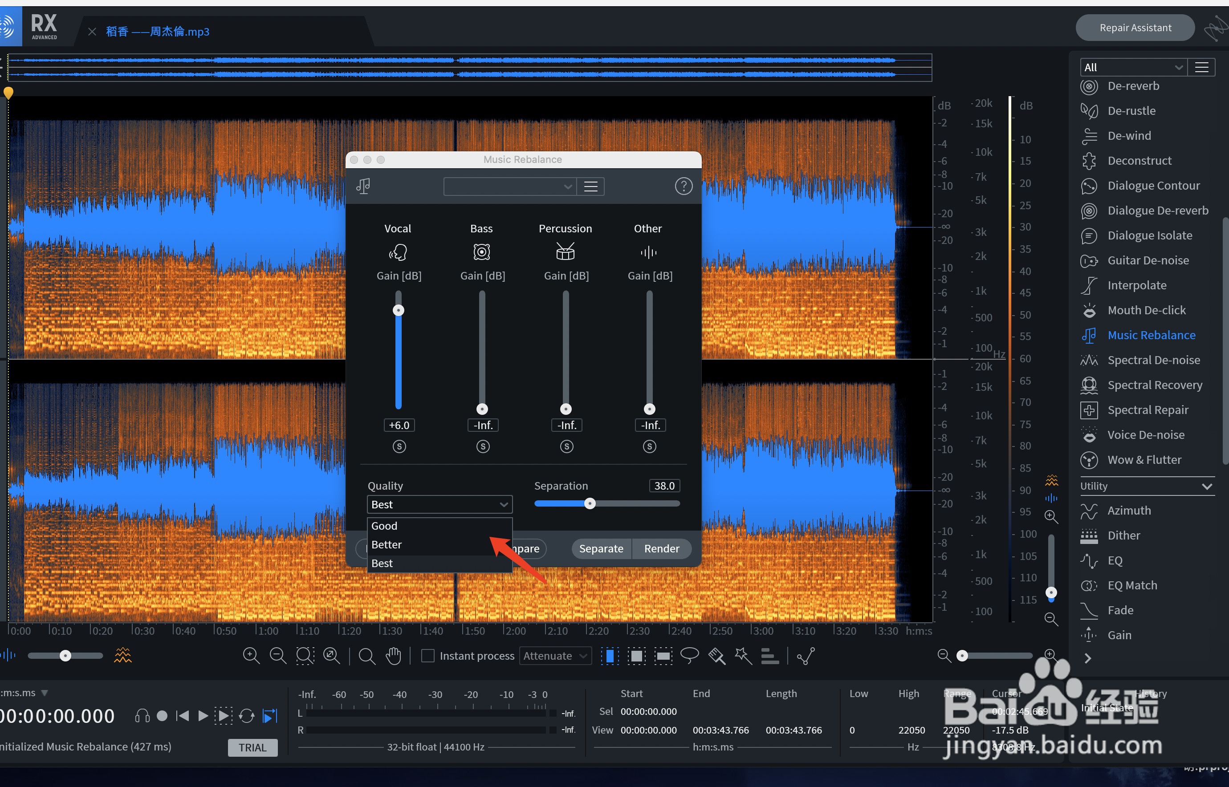Image resolution: width=1229 pixels, height=787 pixels.
Task: Click the Separate button
Action: coord(601,548)
